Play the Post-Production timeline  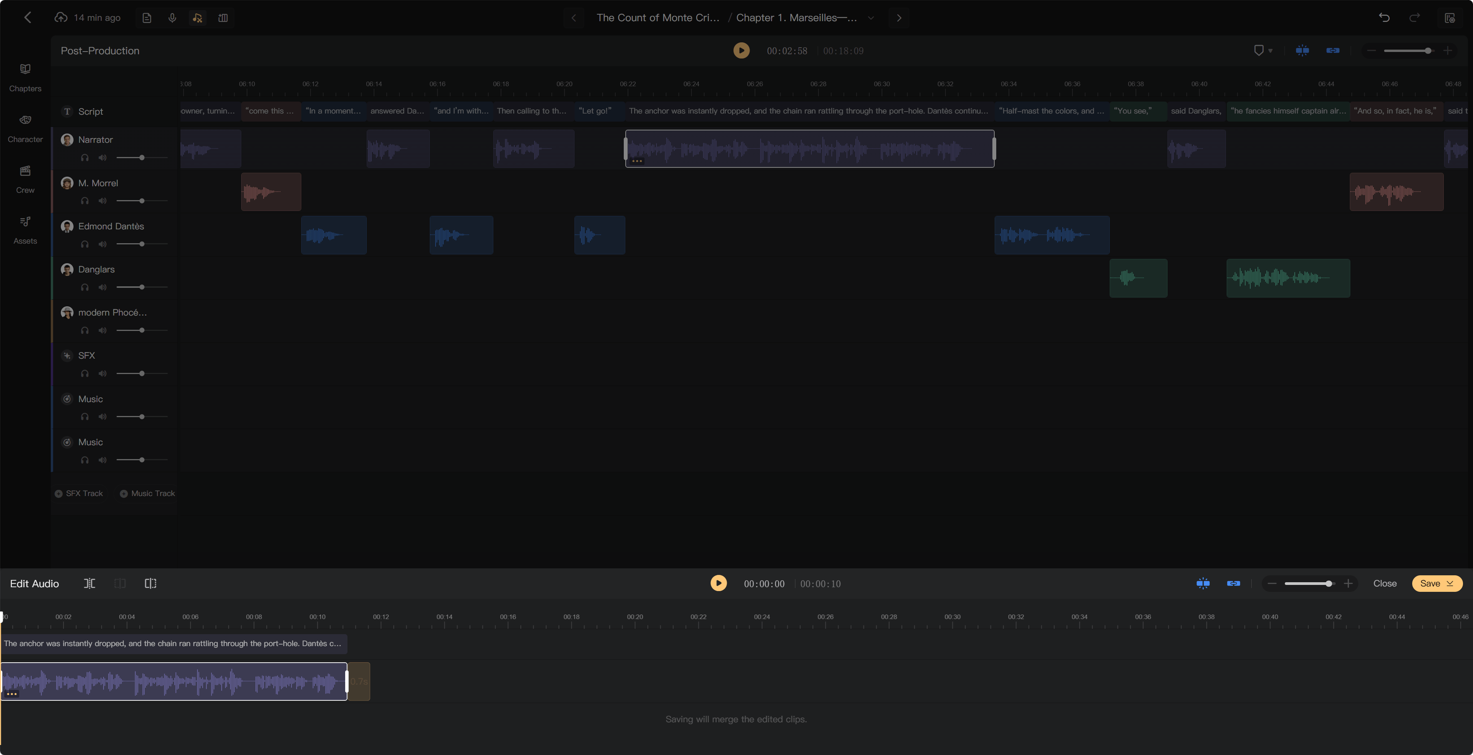tap(741, 51)
